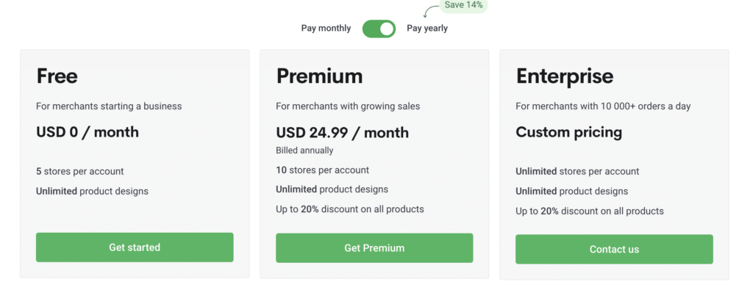Viewport: 753px width, 290px height.
Task: Click the Get started button
Action: [x=135, y=247]
